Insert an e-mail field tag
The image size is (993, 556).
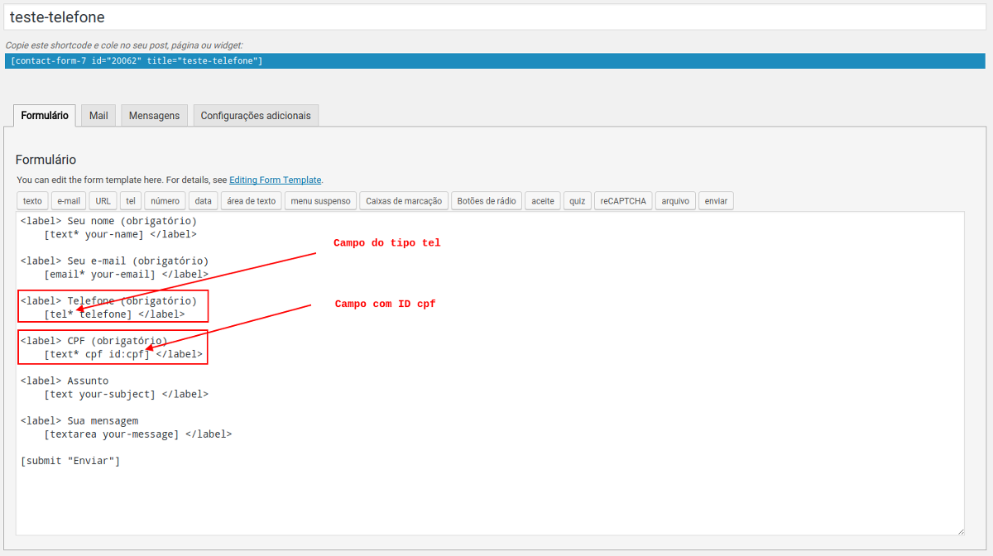tap(68, 200)
